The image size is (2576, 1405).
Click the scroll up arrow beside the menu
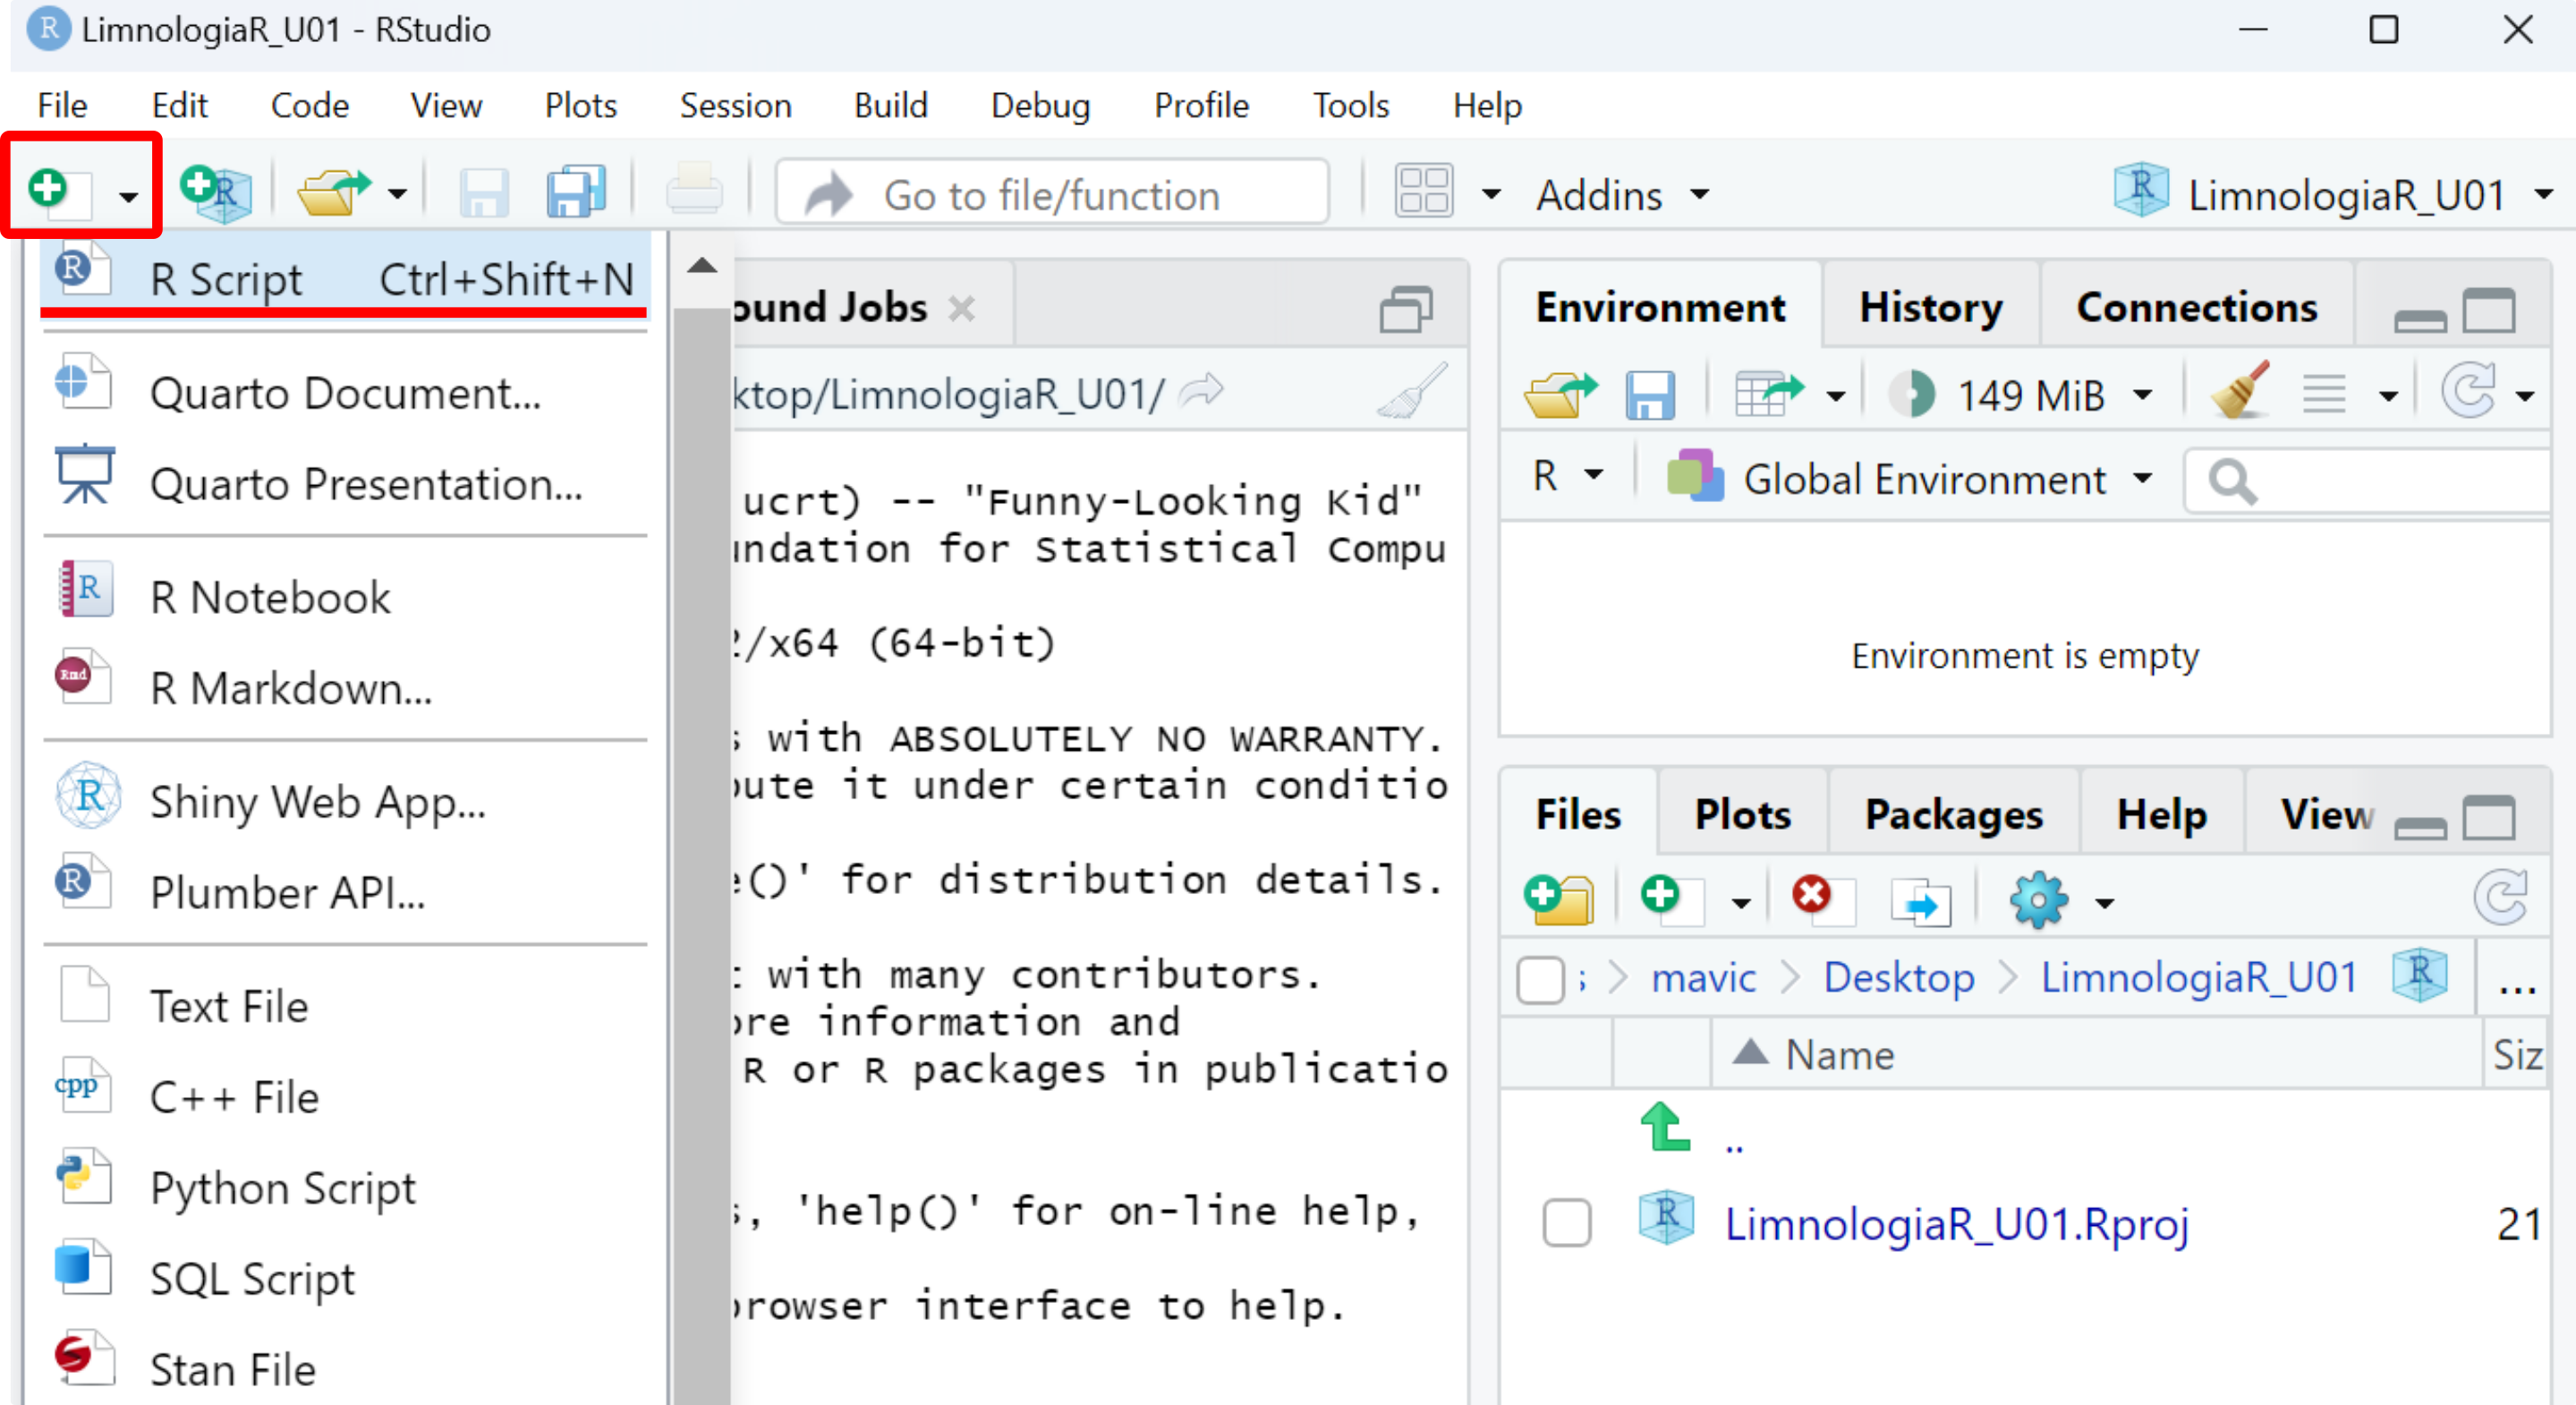[x=703, y=266]
